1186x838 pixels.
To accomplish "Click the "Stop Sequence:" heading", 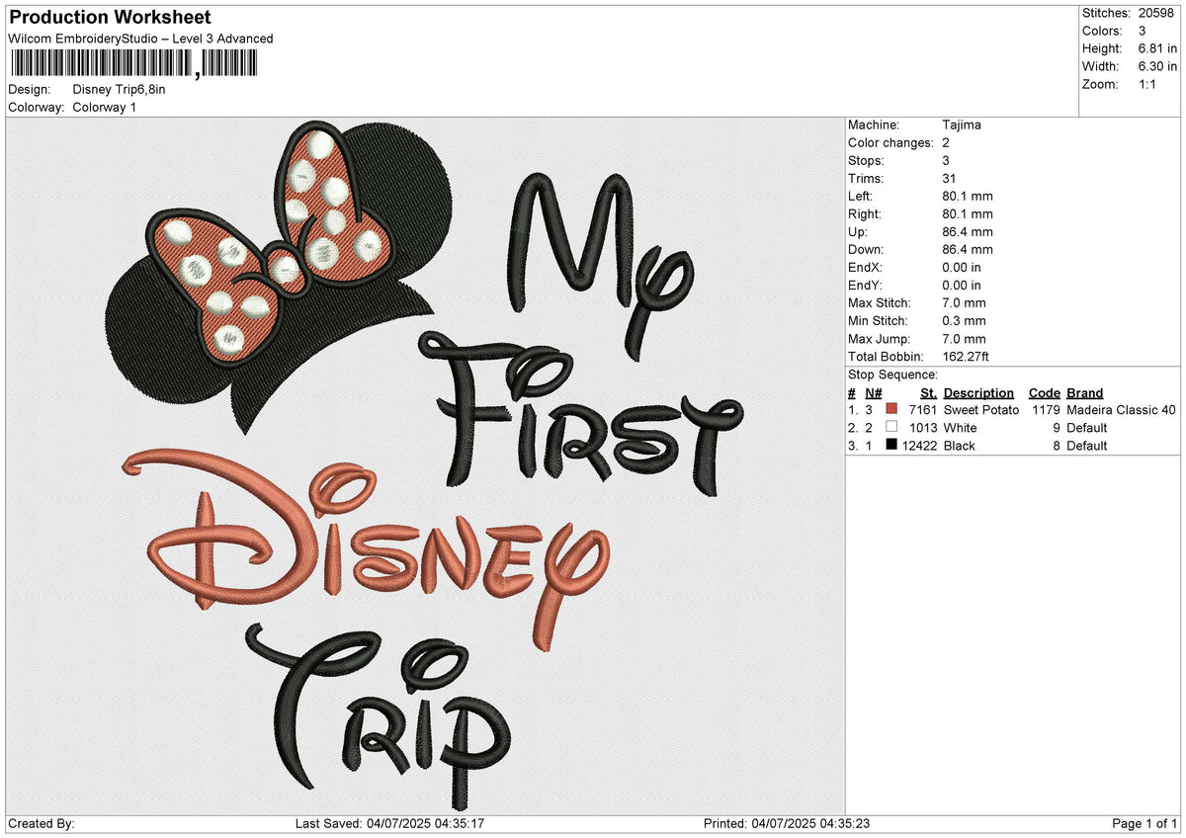I will tap(892, 375).
